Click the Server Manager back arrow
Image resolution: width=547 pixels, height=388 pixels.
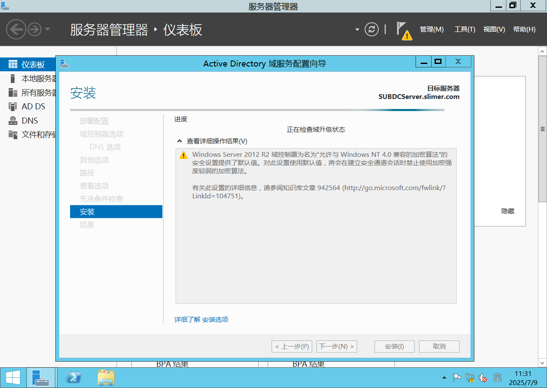point(16,29)
